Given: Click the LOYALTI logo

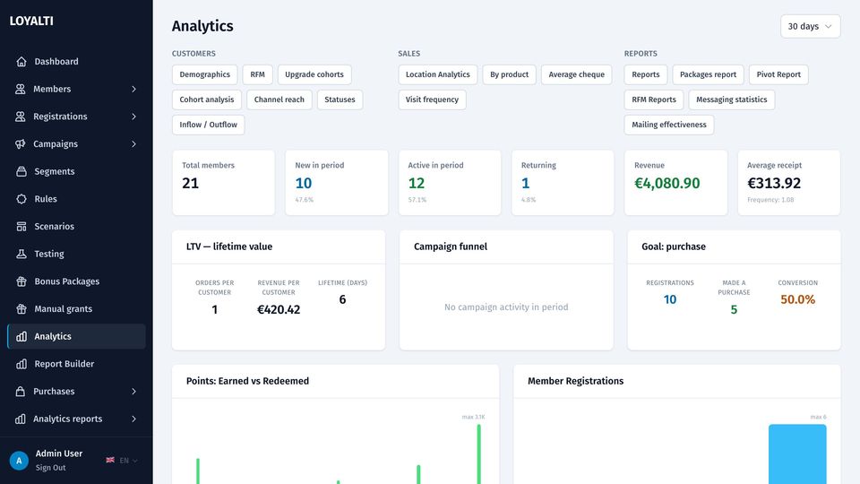Looking at the screenshot, I should pos(31,21).
